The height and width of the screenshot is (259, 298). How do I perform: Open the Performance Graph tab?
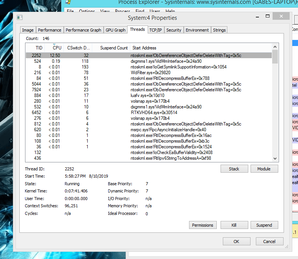(x=84, y=30)
